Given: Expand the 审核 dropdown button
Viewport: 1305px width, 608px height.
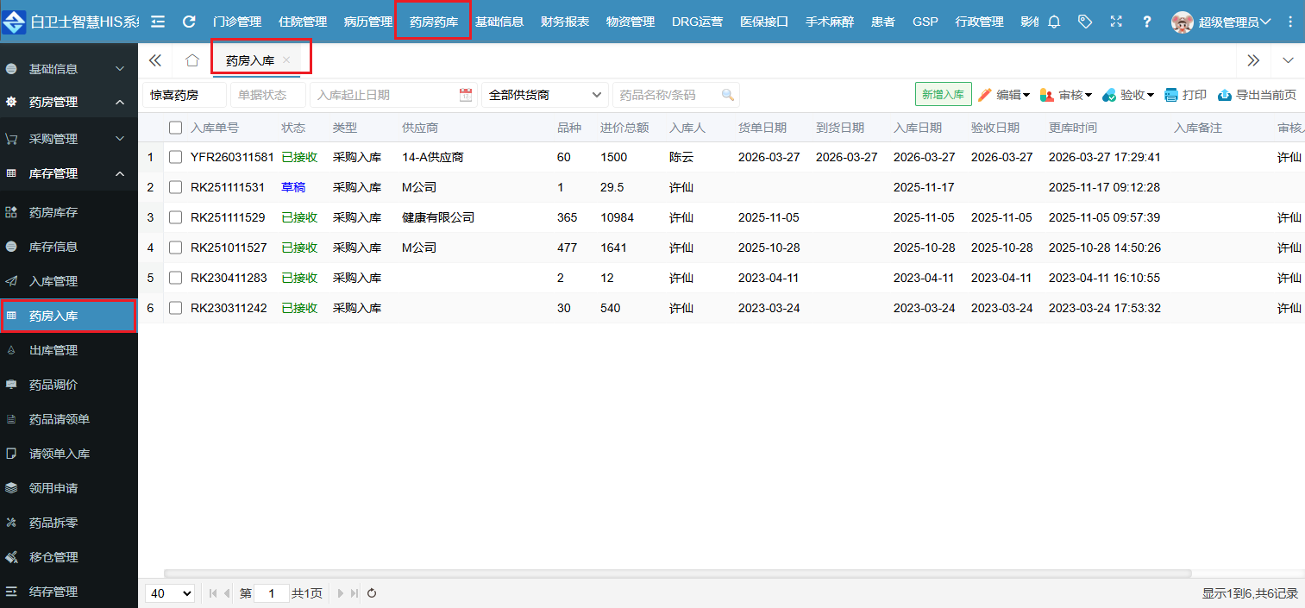Looking at the screenshot, I should (1066, 95).
